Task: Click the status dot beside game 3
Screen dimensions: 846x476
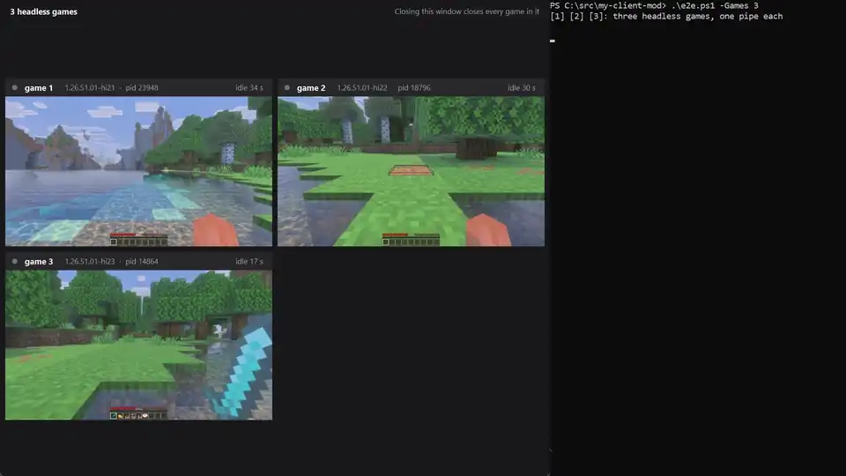Action: click(15, 261)
